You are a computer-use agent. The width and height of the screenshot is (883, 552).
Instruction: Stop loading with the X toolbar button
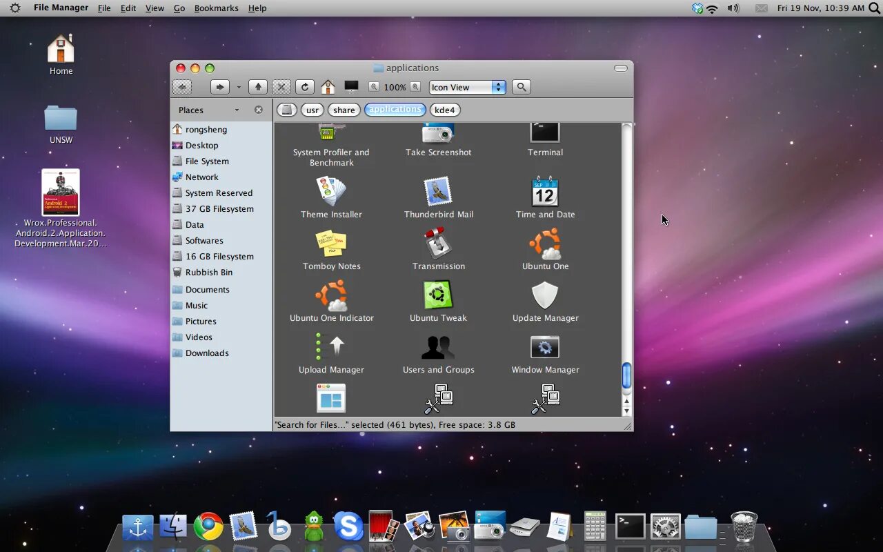[281, 87]
